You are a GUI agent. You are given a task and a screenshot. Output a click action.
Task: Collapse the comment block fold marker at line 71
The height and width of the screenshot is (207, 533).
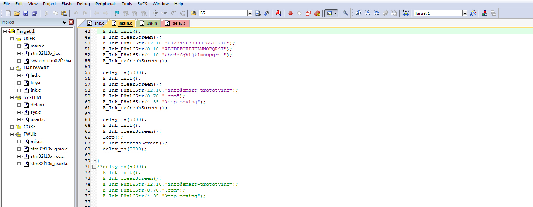pyautogui.click(x=94, y=167)
